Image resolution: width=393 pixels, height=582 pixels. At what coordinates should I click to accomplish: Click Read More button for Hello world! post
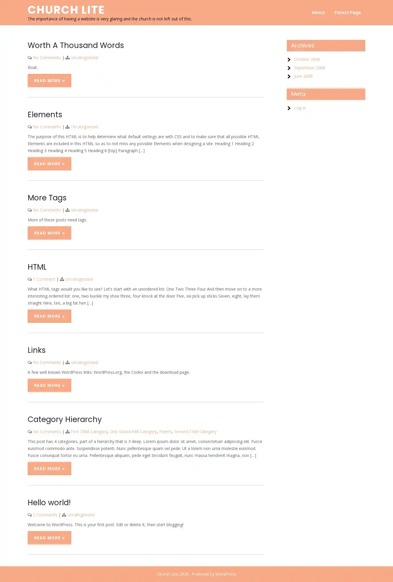point(49,538)
